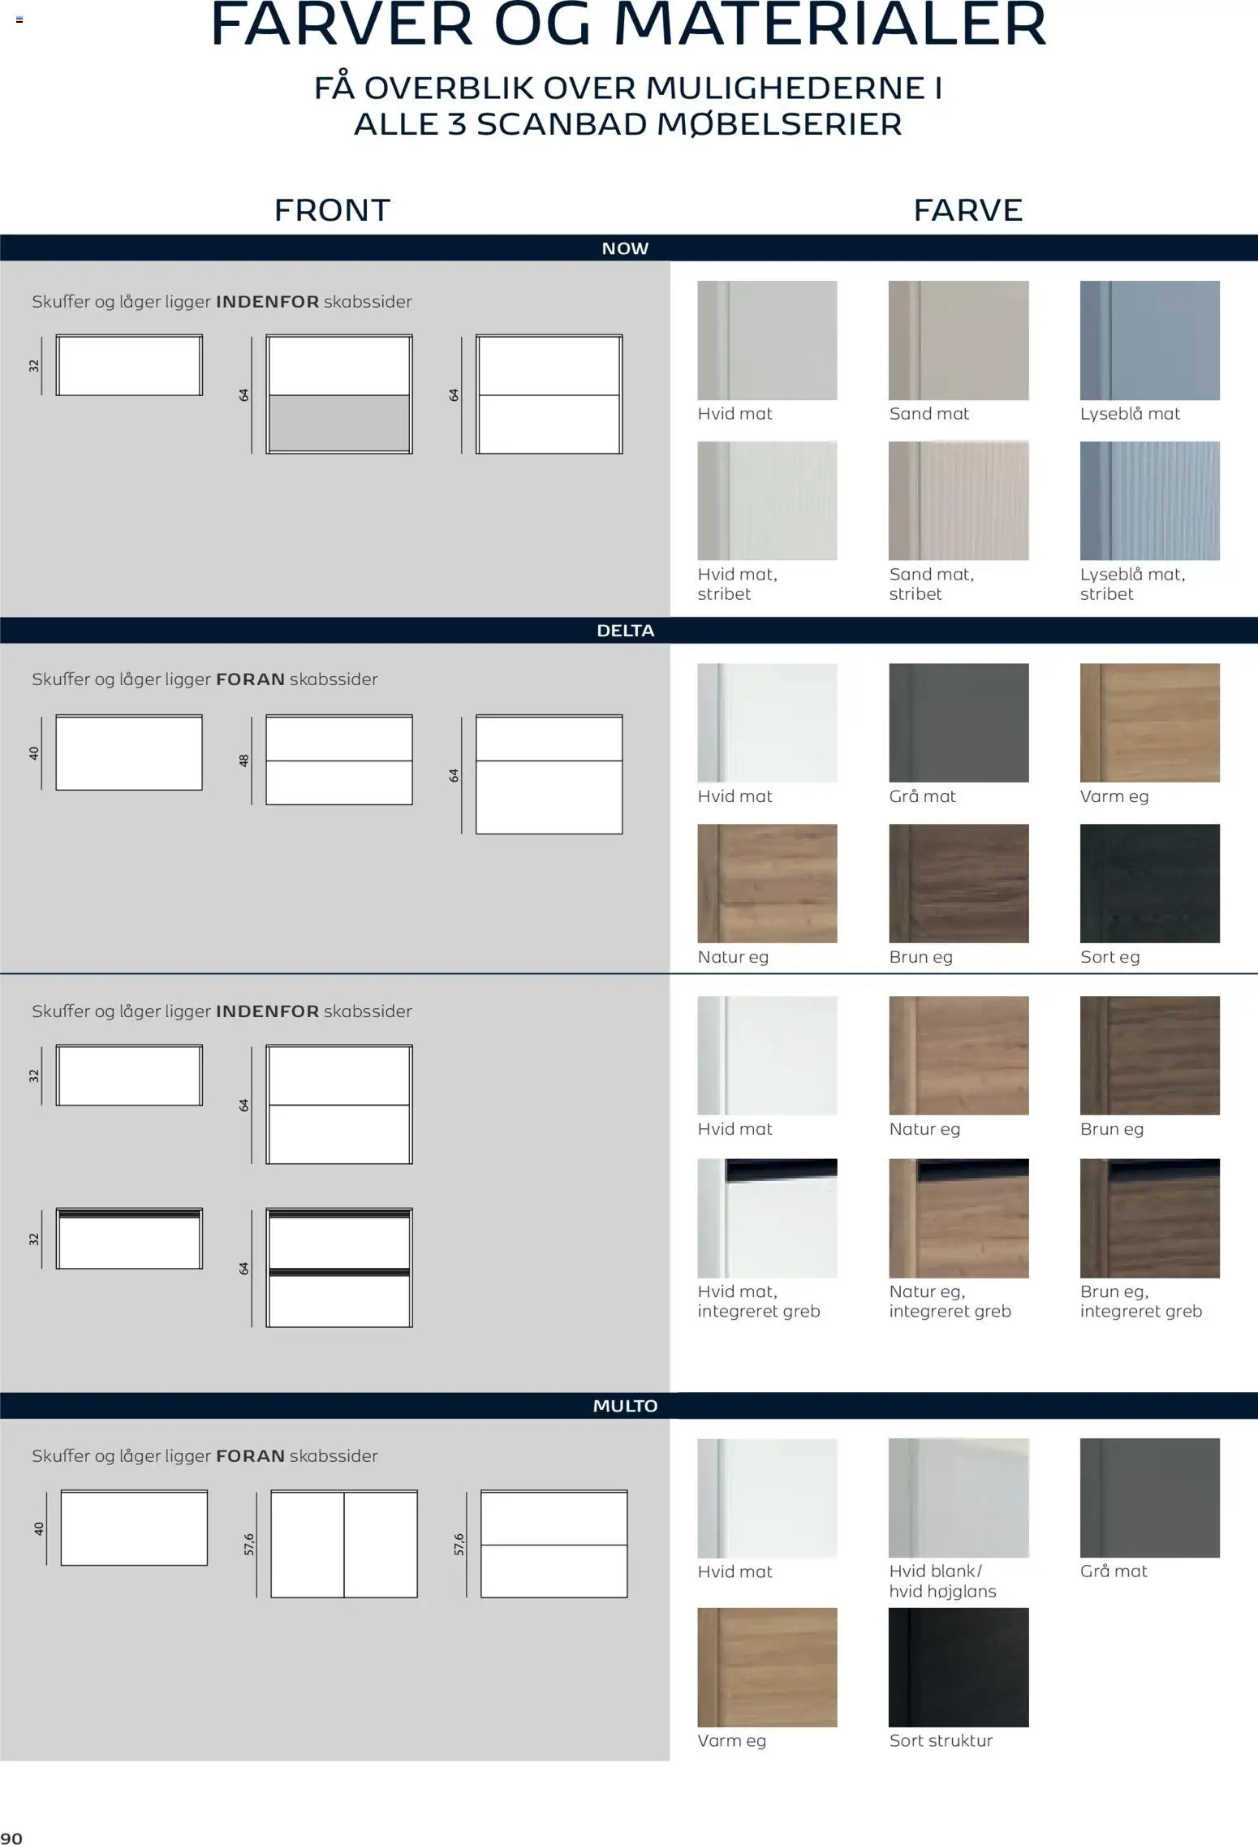Pick the Hvid blank/hvid højglans swatch
The height and width of the screenshot is (1845, 1258).
pos(959,1498)
